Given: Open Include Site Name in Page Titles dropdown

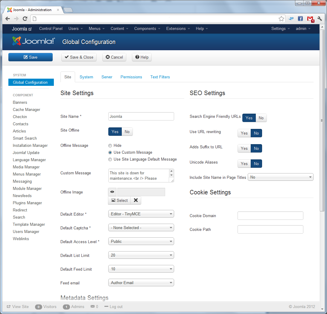Looking at the screenshot, I should (281, 177).
